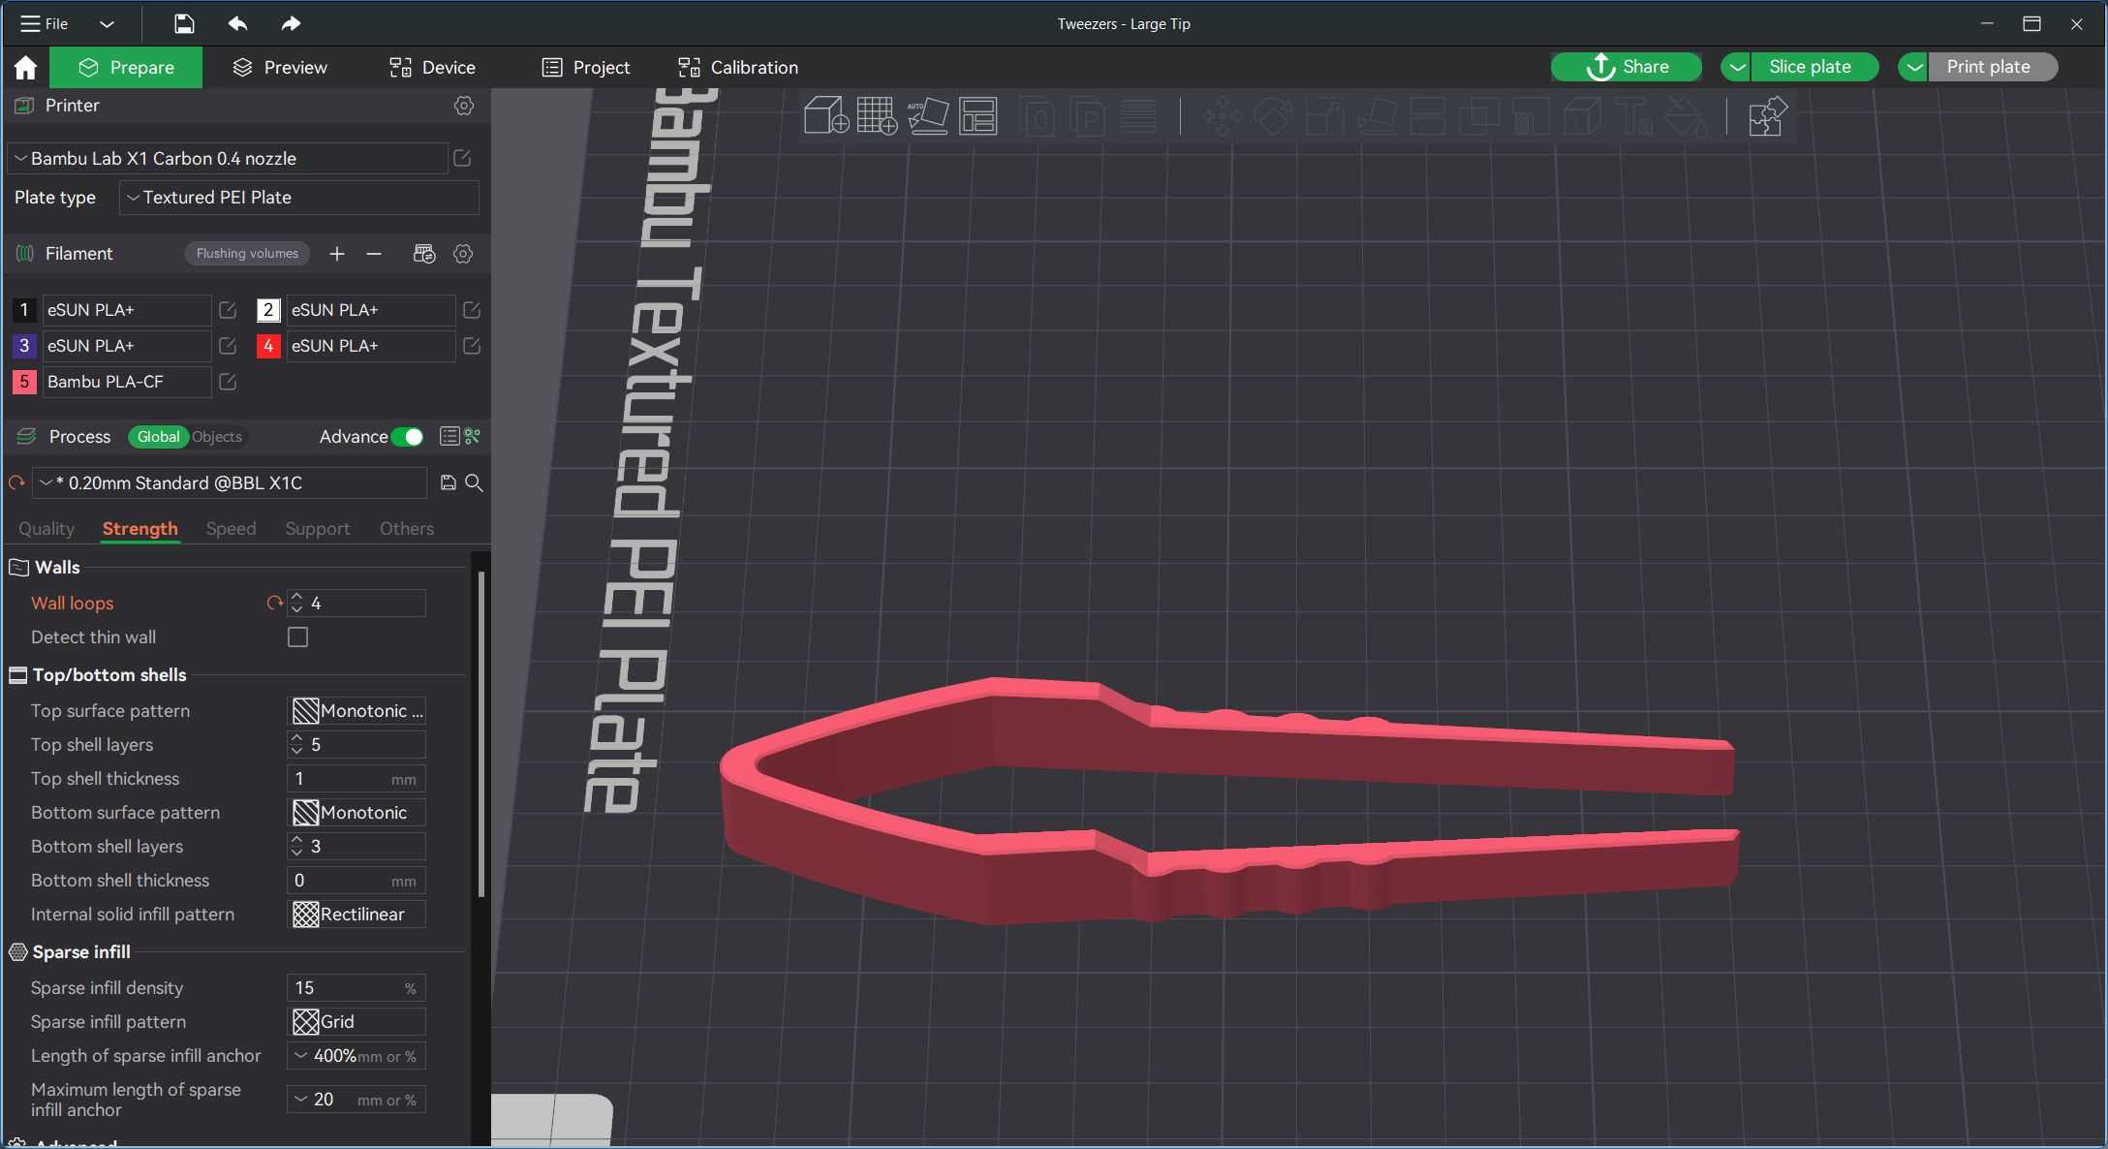
Task: Click filament 3 purple color swatch
Action: tap(24, 346)
